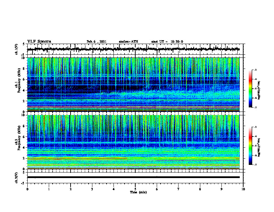Click the ch.1 voltage waveform trace
Screen dimensions: 274x212
coord(133,49)
